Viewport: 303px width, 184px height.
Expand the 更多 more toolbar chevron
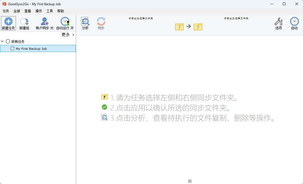(x=73, y=34)
